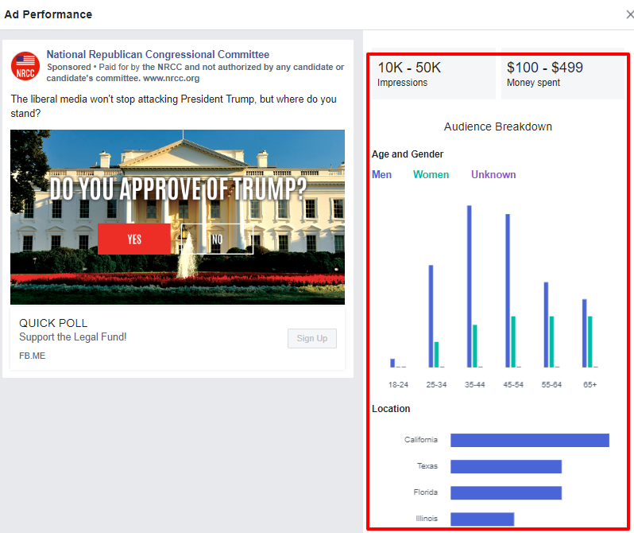
Task: Click the 65+ age axis label
Action: (590, 384)
